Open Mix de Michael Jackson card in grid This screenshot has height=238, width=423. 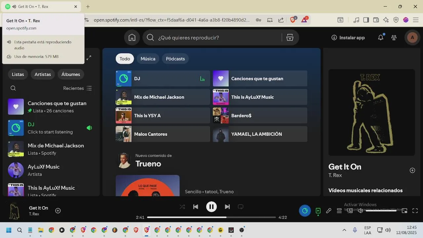click(163, 97)
